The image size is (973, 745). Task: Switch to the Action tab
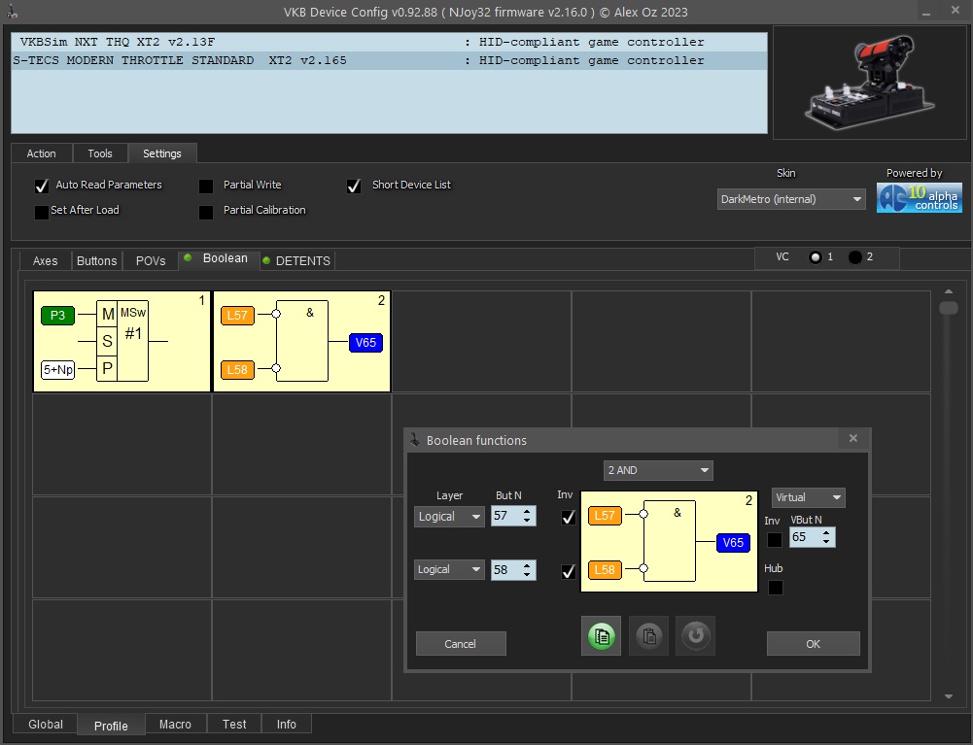click(x=42, y=153)
